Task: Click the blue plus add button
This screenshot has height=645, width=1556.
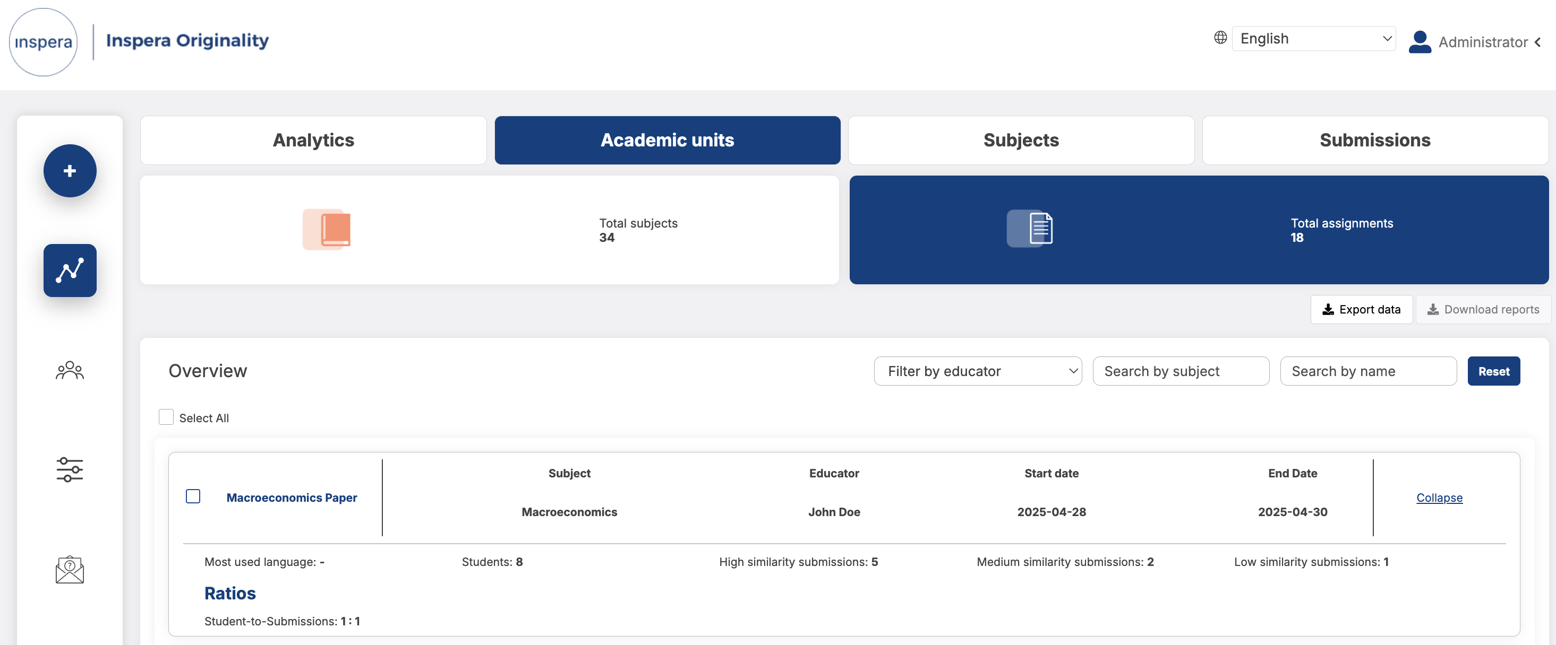Action: [x=70, y=171]
